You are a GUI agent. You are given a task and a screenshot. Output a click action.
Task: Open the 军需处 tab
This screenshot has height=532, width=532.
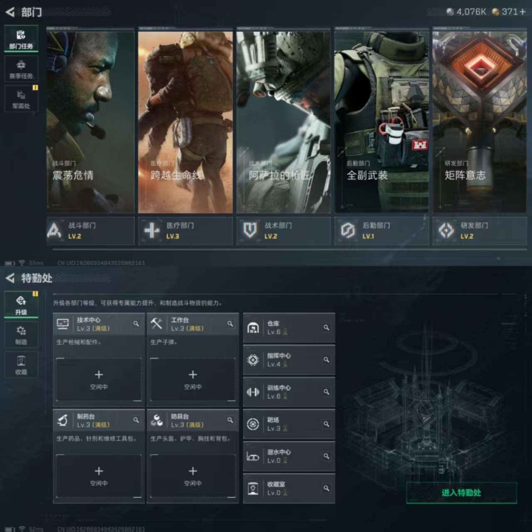pyautogui.click(x=21, y=99)
